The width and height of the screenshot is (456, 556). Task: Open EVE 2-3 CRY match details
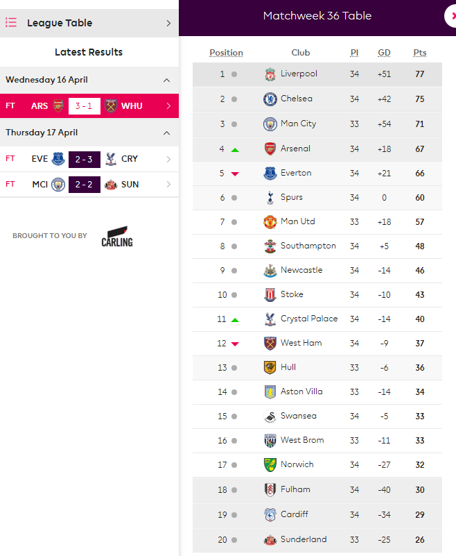(89, 159)
